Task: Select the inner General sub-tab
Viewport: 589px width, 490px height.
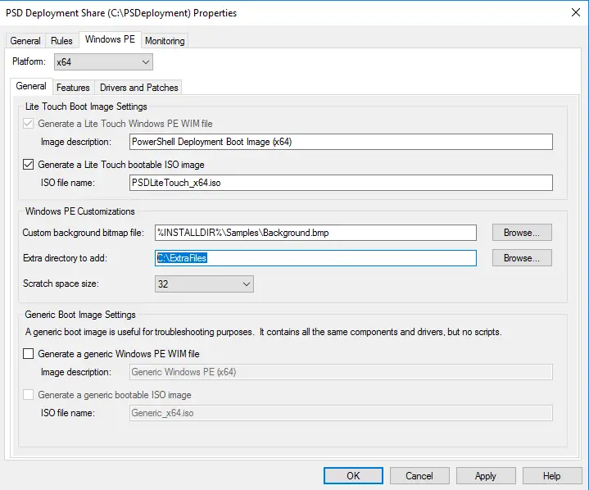Action: [x=31, y=86]
